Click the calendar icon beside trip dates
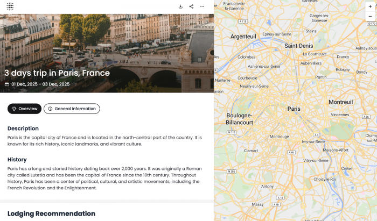Viewport: 377px width, 221px height. click(7, 84)
